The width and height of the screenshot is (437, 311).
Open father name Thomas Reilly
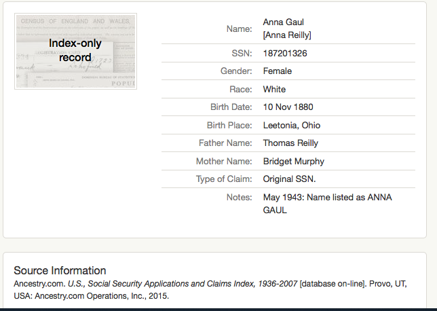[x=290, y=143]
